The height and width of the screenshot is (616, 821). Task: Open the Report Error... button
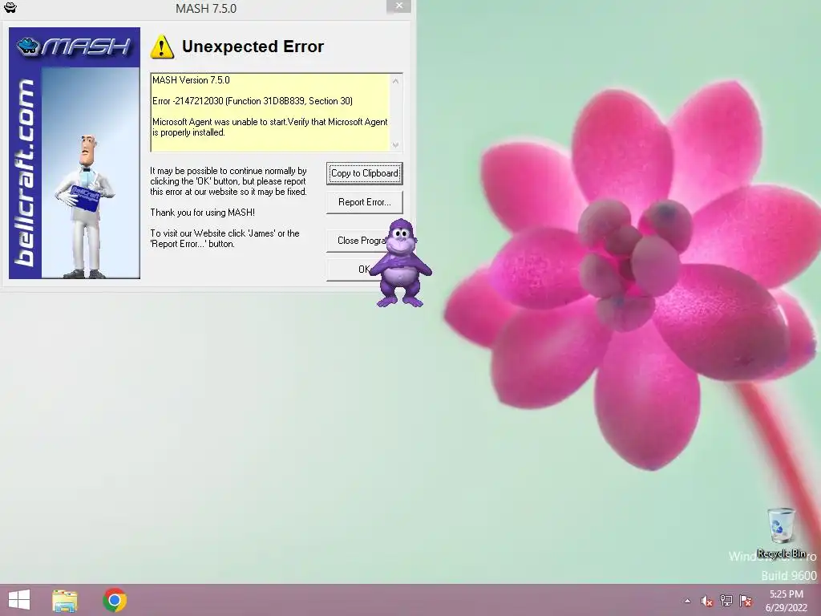(365, 202)
